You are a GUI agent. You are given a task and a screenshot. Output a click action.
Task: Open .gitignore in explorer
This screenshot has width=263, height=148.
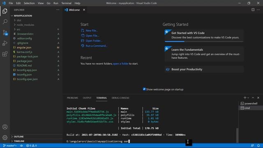pyautogui.click(x=23, y=43)
